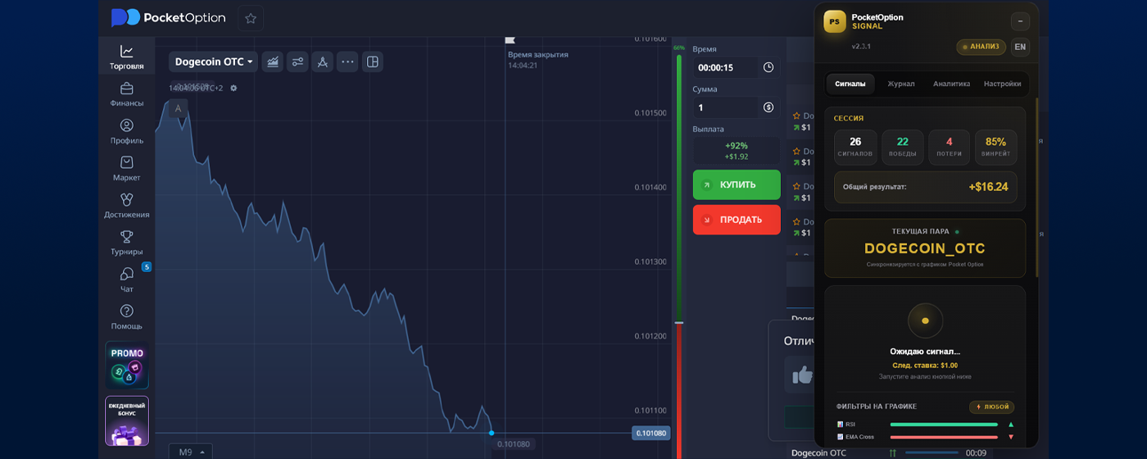Open the Турниры trophy section
Viewport: 1147px width, 459px height.
pos(126,243)
